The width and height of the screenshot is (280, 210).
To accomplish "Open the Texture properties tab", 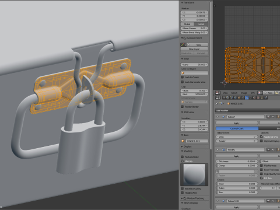I will tap(258, 97).
